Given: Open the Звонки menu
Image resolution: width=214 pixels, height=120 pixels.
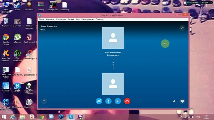Looking at the screenshot, I should (71, 19).
